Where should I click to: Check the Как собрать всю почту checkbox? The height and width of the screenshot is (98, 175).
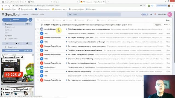tap(38, 38)
